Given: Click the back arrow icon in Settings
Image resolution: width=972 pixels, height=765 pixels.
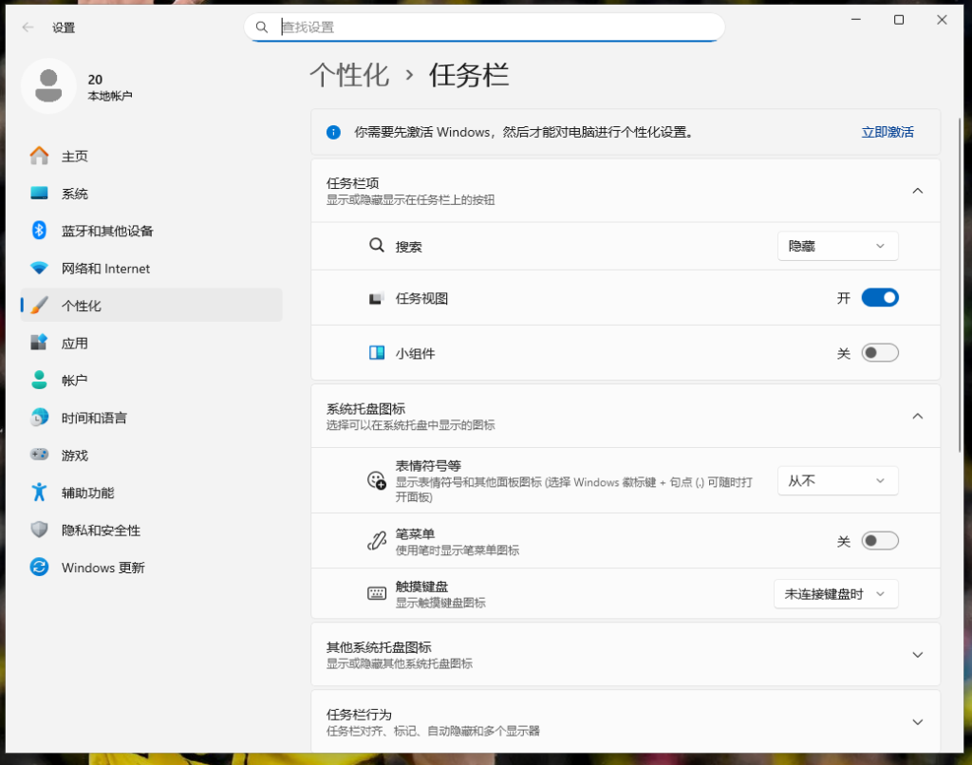Looking at the screenshot, I should pyautogui.click(x=28, y=28).
